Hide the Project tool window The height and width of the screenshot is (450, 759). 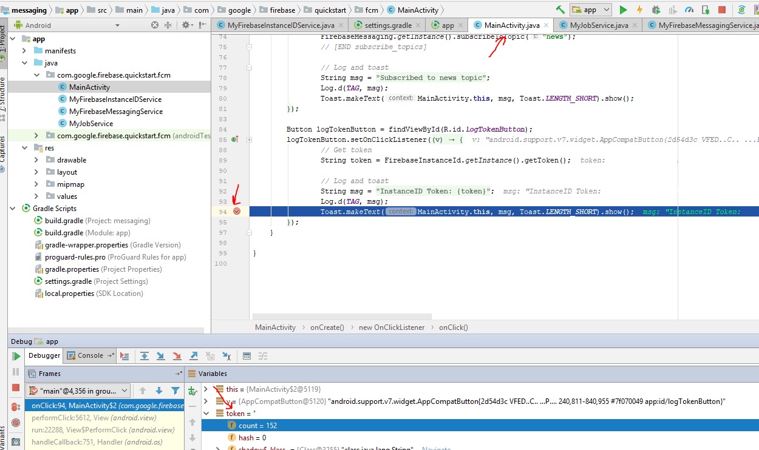point(202,25)
